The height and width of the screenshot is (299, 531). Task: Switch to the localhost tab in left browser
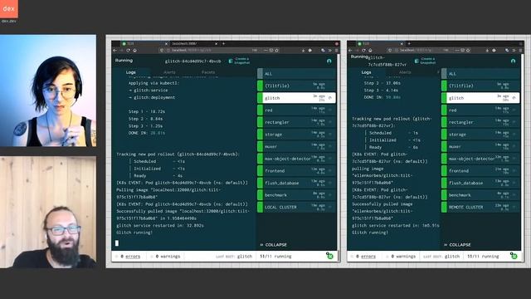194,44
